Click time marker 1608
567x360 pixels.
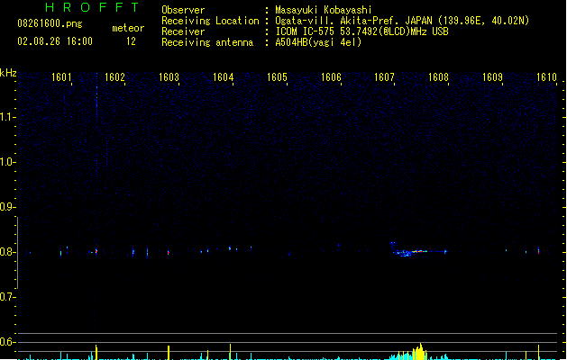coord(438,77)
